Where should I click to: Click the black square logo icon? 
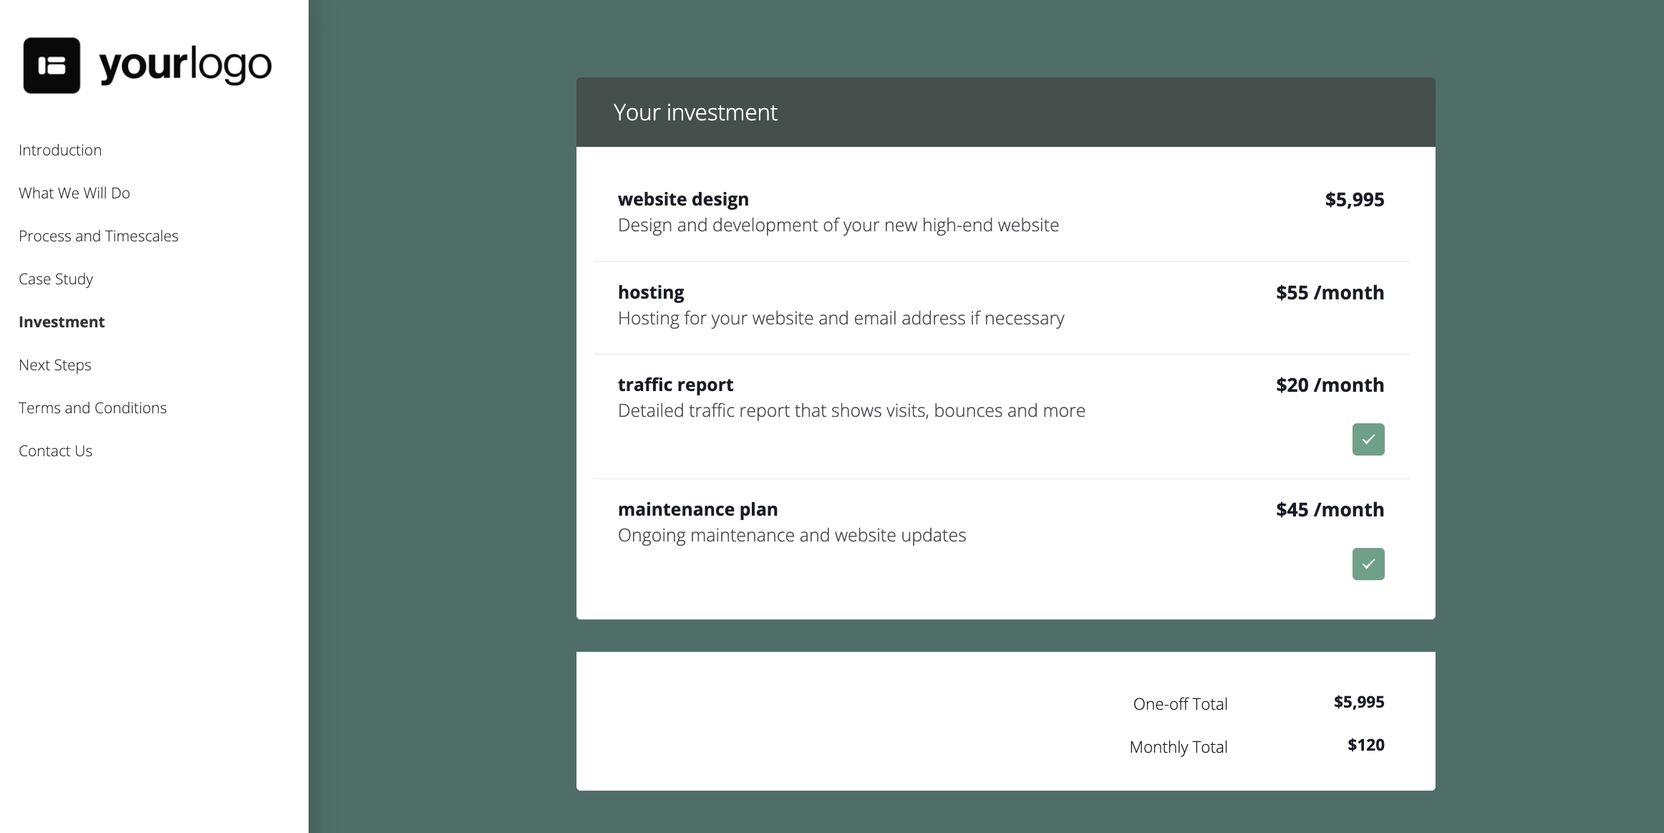pos(52,65)
